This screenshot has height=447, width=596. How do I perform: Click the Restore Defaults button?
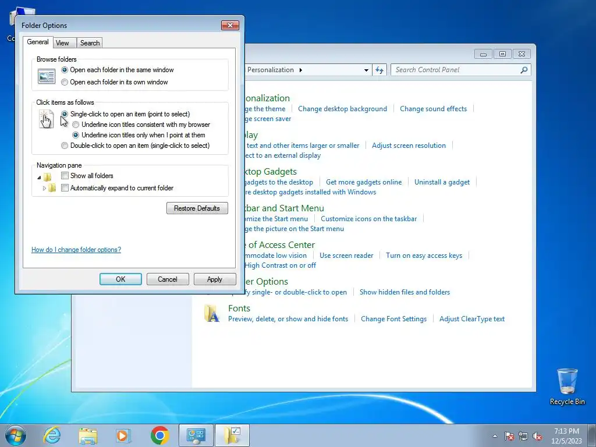[x=197, y=208]
